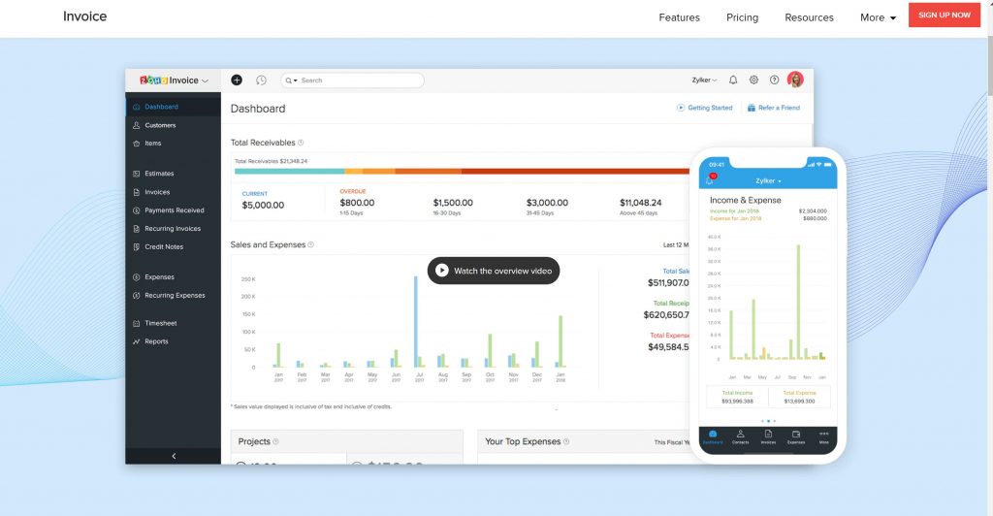Open Dashboard in the sidebar

click(173, 107)
